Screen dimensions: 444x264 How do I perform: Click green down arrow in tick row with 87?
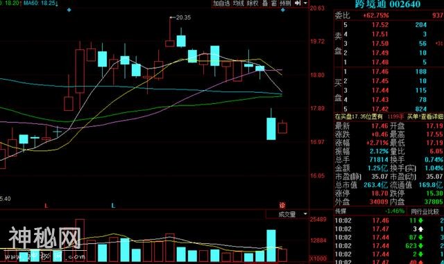click(420, 238)
